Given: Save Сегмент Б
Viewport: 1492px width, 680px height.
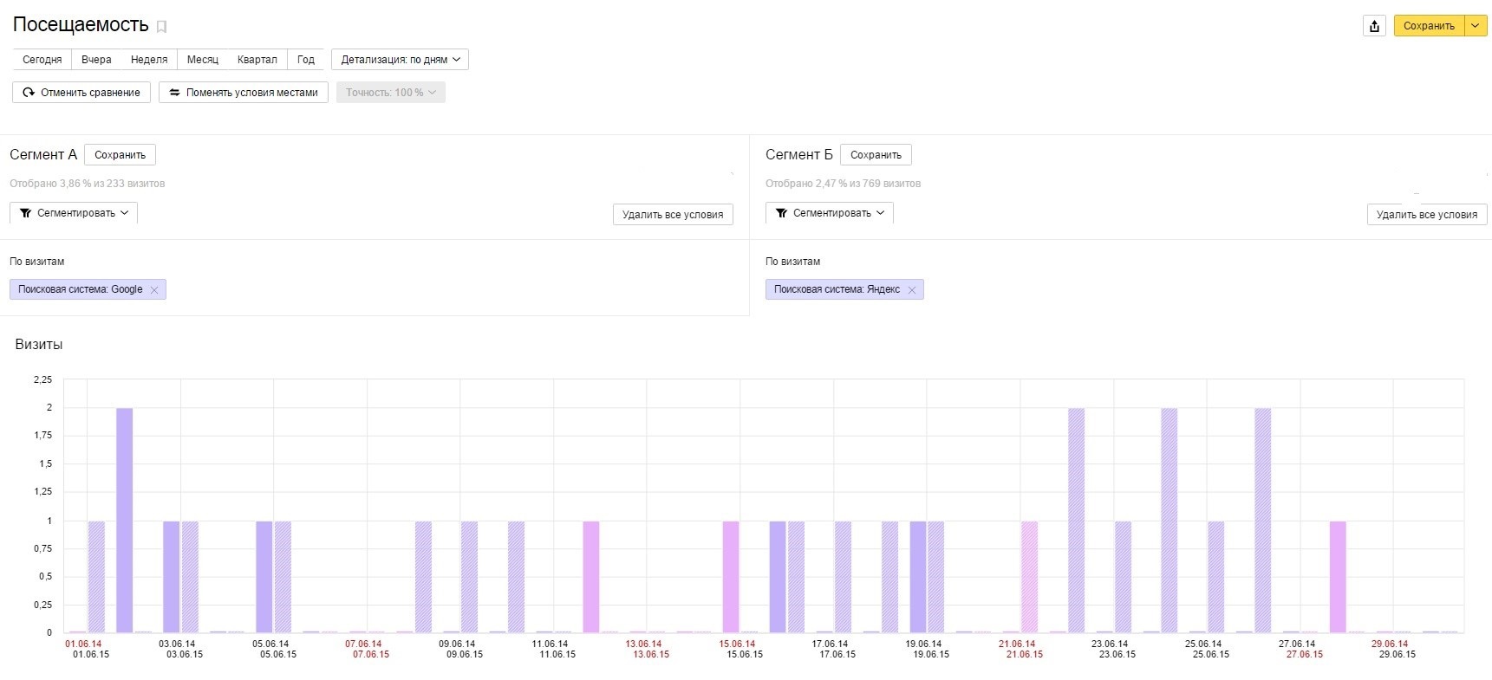Looking at the screenshot, I should click(x=876, y=155).
